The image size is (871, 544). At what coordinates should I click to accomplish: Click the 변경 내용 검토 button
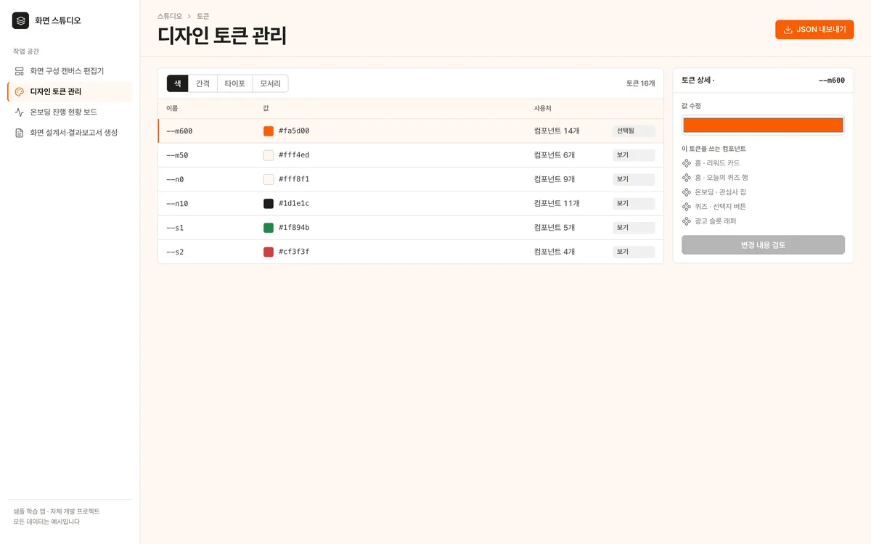(763, 244)
